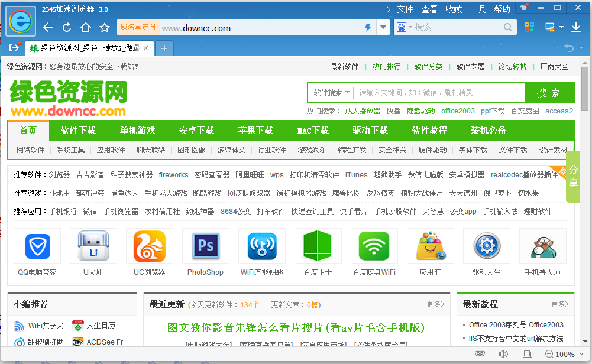Toggle page sound mute in status bar
The image size is (592, 364).
click(503, 354)
